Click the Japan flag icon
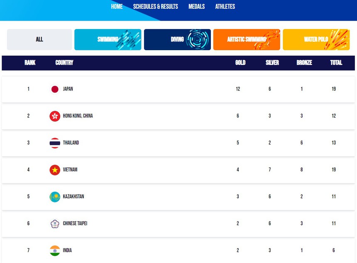 pyautogui.click(x=54, y=89)
